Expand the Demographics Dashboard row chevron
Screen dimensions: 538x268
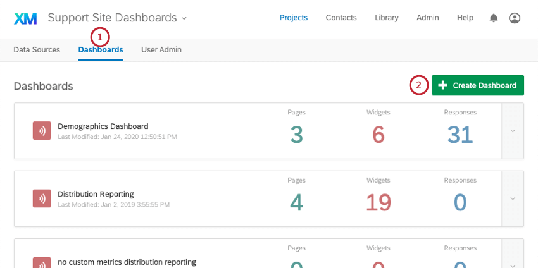pyautogui.click(x=513, y=131)
